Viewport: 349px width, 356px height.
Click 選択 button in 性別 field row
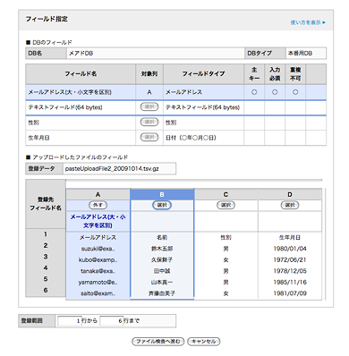tap(149, 122)
